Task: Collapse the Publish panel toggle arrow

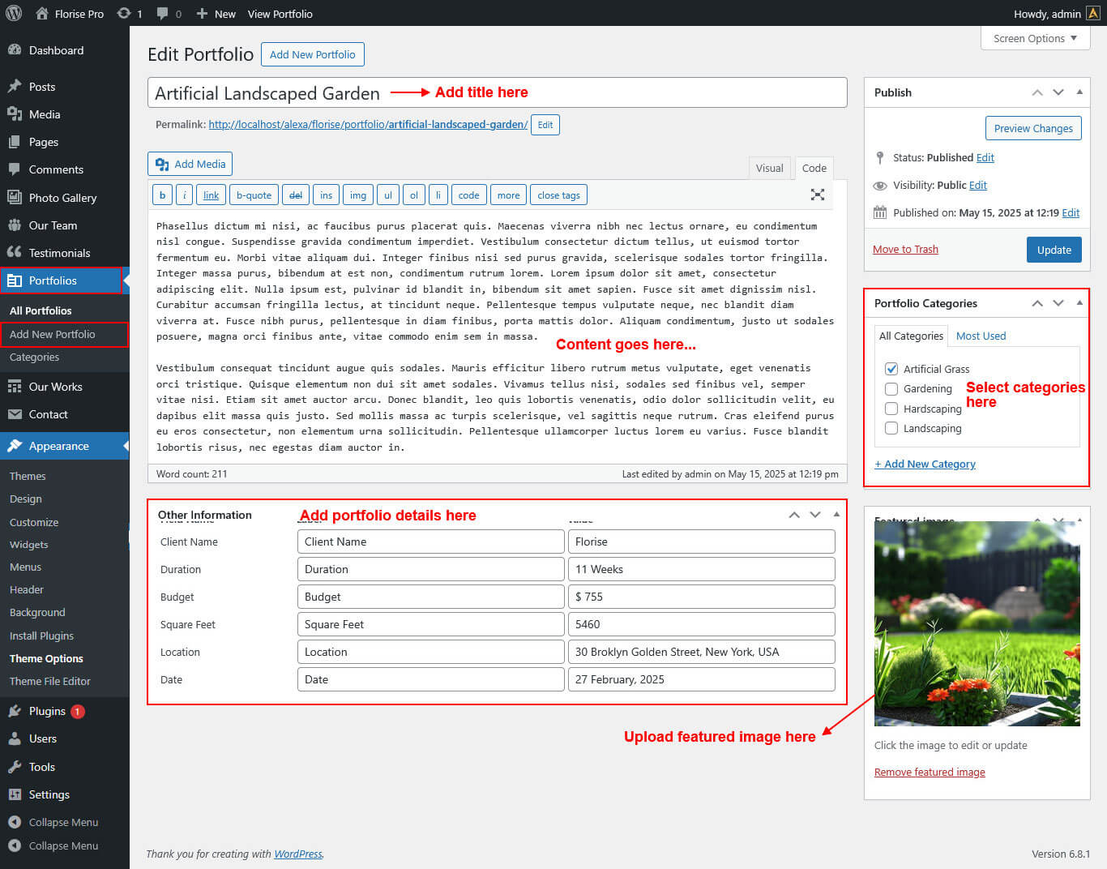Action: (x=1079, y=92)
